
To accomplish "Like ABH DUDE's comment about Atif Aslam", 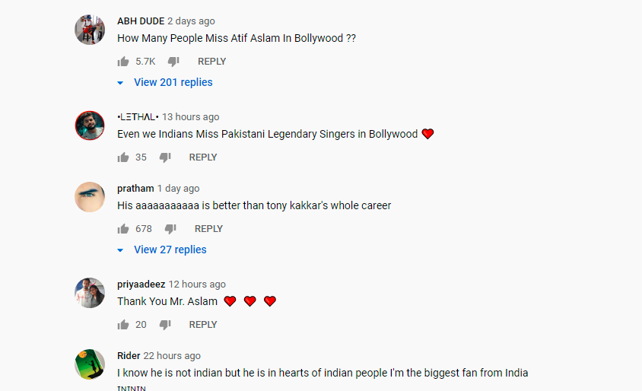I will (x=122, y=62).
